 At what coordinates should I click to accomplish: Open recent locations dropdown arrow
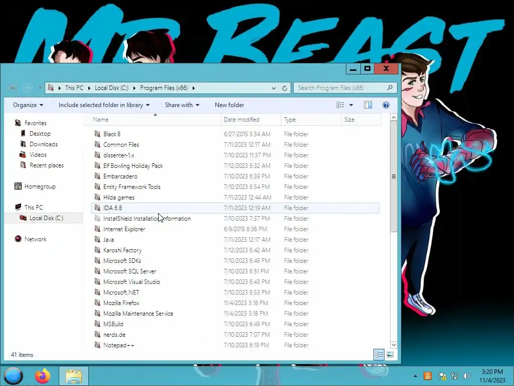click(x=40, y=88)
